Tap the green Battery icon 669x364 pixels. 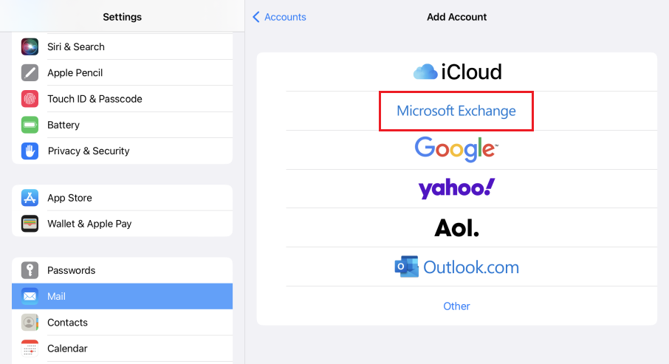(x=30, y=125)
